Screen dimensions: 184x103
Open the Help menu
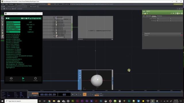[16, 4]
